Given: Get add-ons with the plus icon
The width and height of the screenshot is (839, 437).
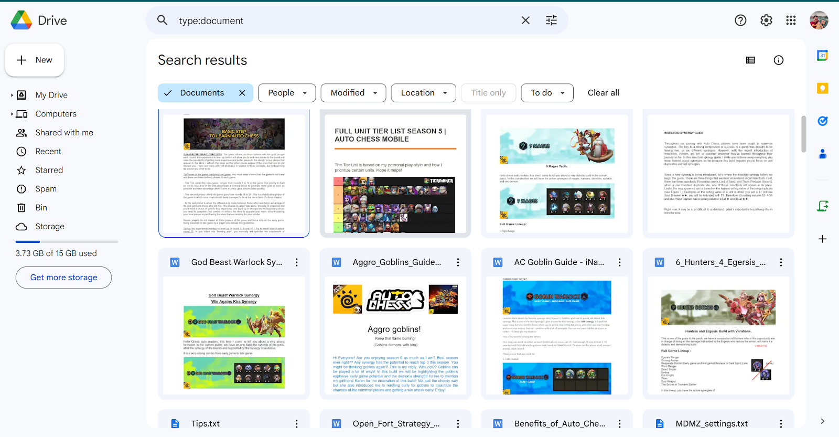Looking at the screenshot, I should (822, 239).
